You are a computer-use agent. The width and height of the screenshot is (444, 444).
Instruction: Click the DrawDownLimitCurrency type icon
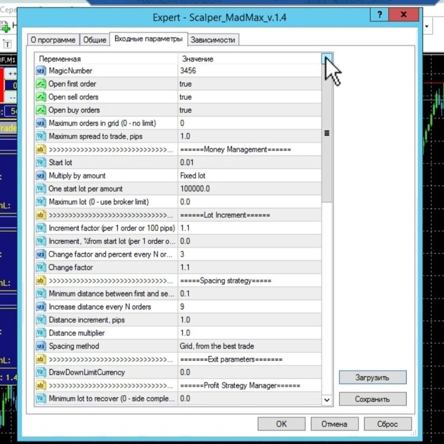pyautogui.click(x=40, y=372)
